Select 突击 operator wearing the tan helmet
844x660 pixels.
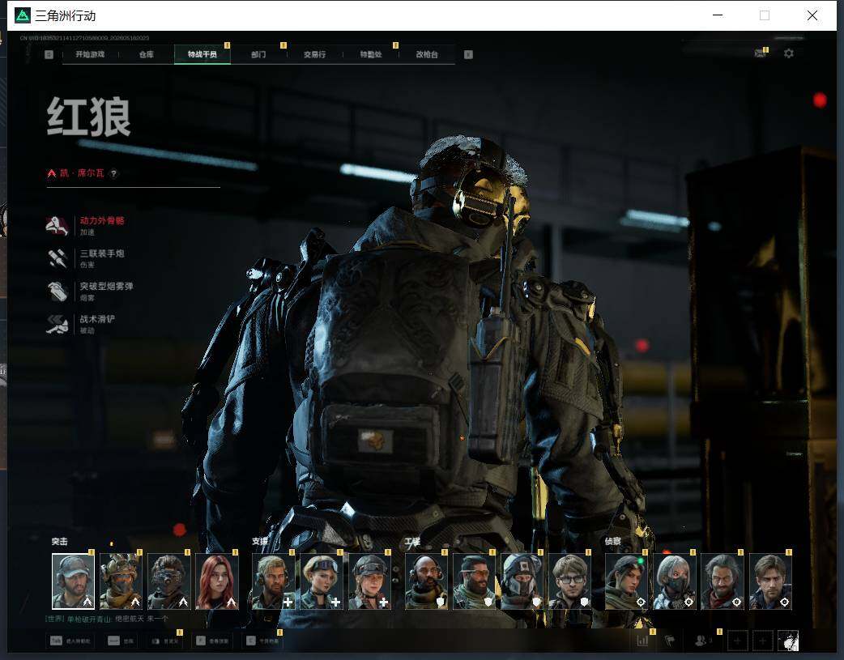click(x=121, y=581)
